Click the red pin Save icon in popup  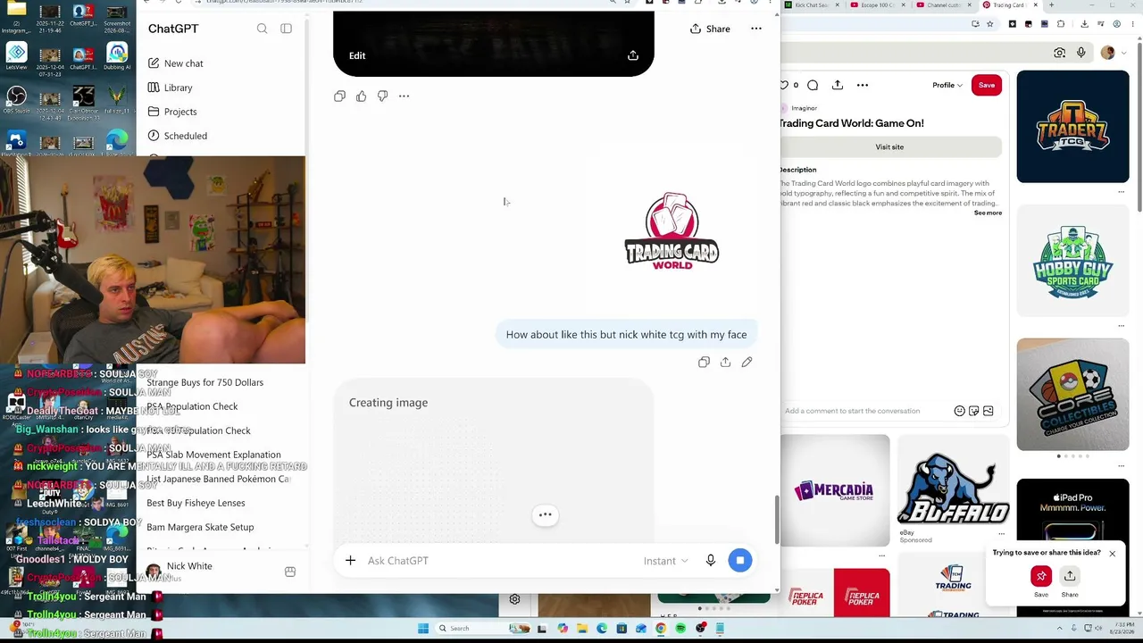(x=1041, y=576)
